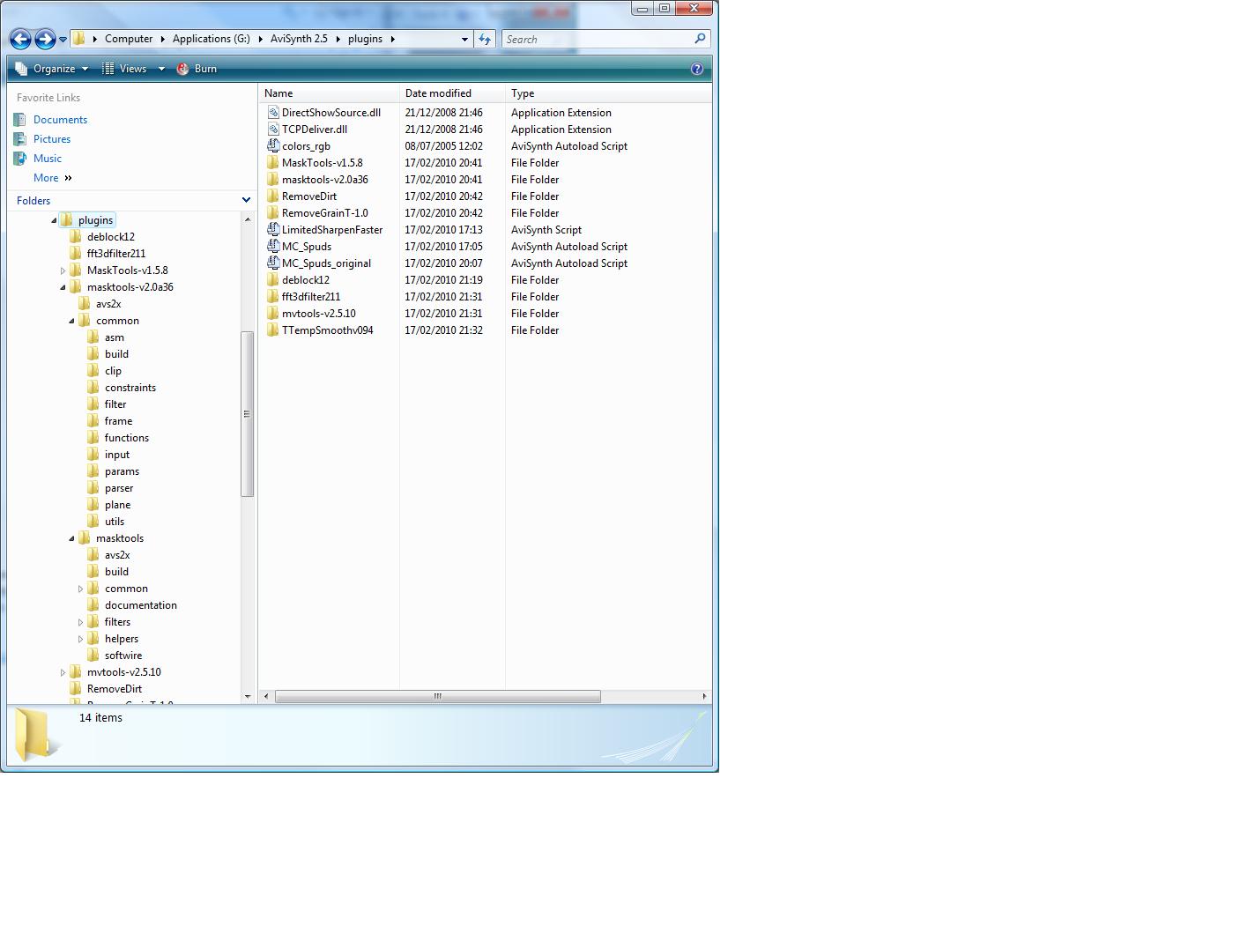Select fft3dfilter211 folder in tree
The height and width of the screenshot is (941, 1255).
pos(116,254)
